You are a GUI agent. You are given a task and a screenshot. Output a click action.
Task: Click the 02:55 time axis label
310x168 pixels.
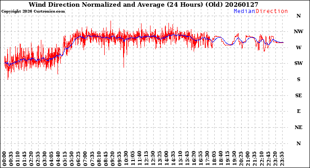coord(38,159)
